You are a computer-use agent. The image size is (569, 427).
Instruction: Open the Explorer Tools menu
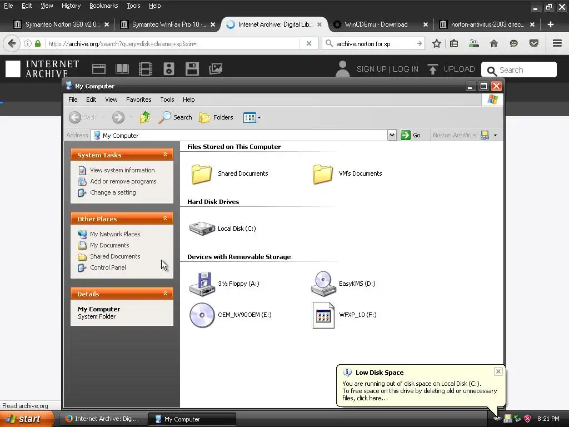pyautogui.click(x=167, y=100)
